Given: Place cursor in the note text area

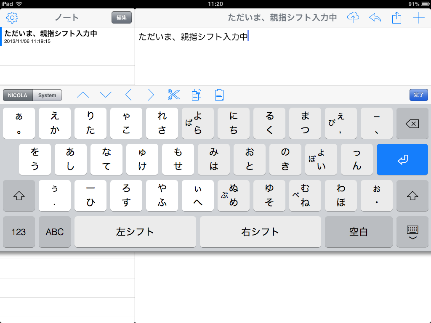Looking at the screenshot, I should coord(283,56).
